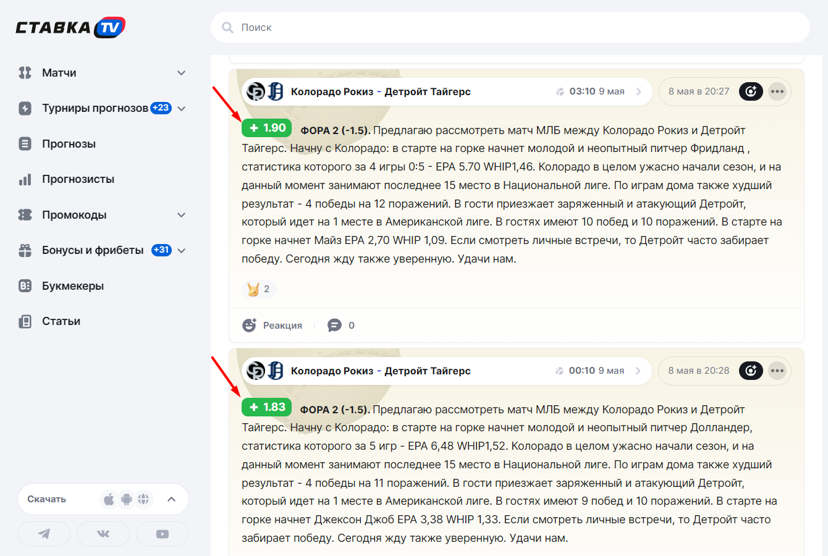Viewport: 828px width, 556px height.
Task: Add a Реакция to the first post
Action: tap(272, 326)
